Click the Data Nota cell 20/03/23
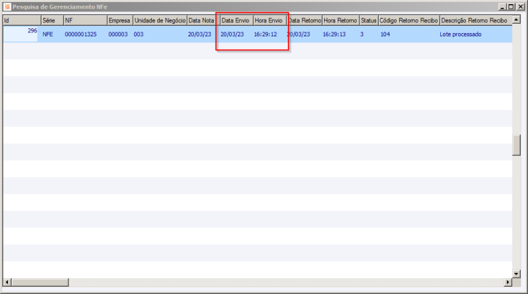528x294 pixels. (199, 34)
